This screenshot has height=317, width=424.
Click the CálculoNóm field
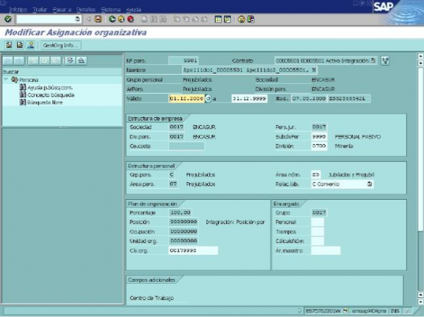click(317, 241)
